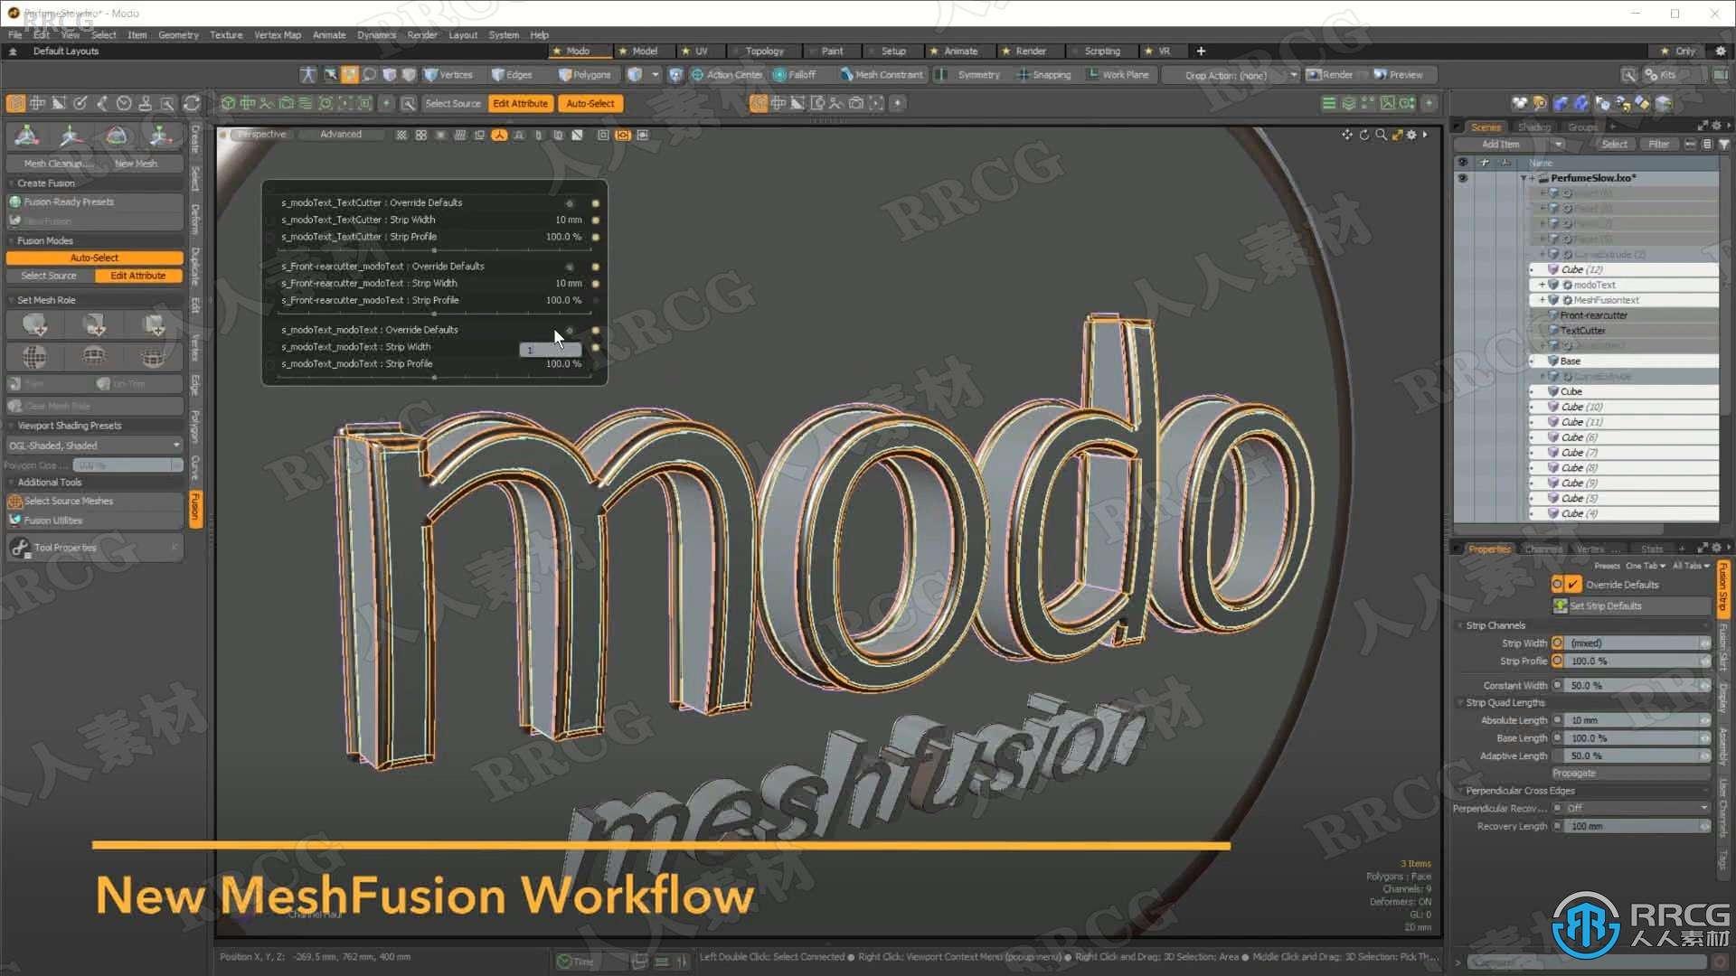Open Fusion Utilities
The image size is (1736, 976).
click(95, 521)
